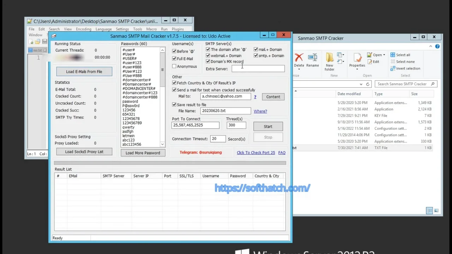Toggle the Domain's MX record checkbox
The width and height of the screenshot is (452, 254).
pos(208,61)
